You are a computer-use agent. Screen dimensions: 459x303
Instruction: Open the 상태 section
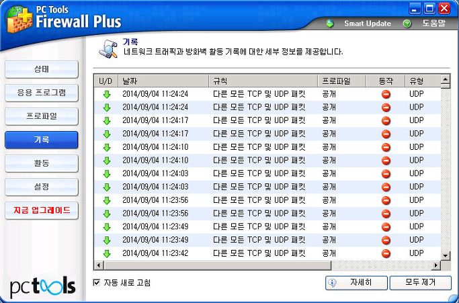(x=42, y=69)
